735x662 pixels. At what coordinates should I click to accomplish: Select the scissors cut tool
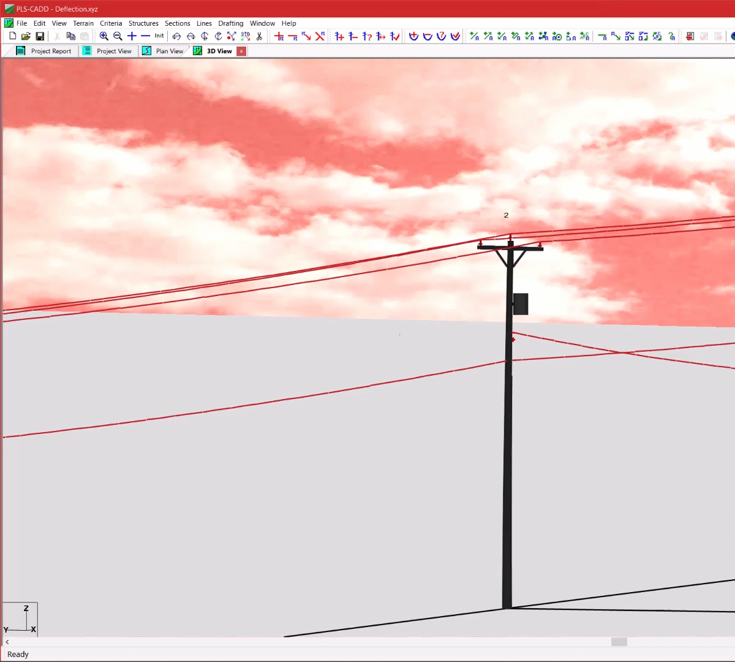point(260,36)
